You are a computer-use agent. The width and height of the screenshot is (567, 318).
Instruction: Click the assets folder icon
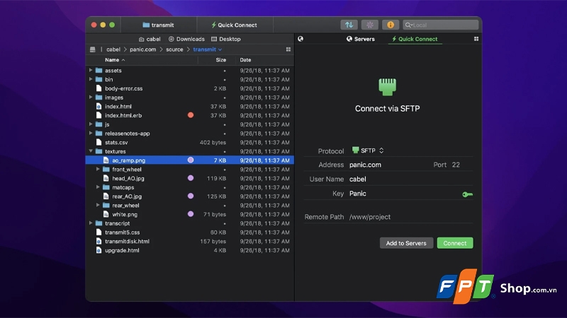tap(99, 70)
